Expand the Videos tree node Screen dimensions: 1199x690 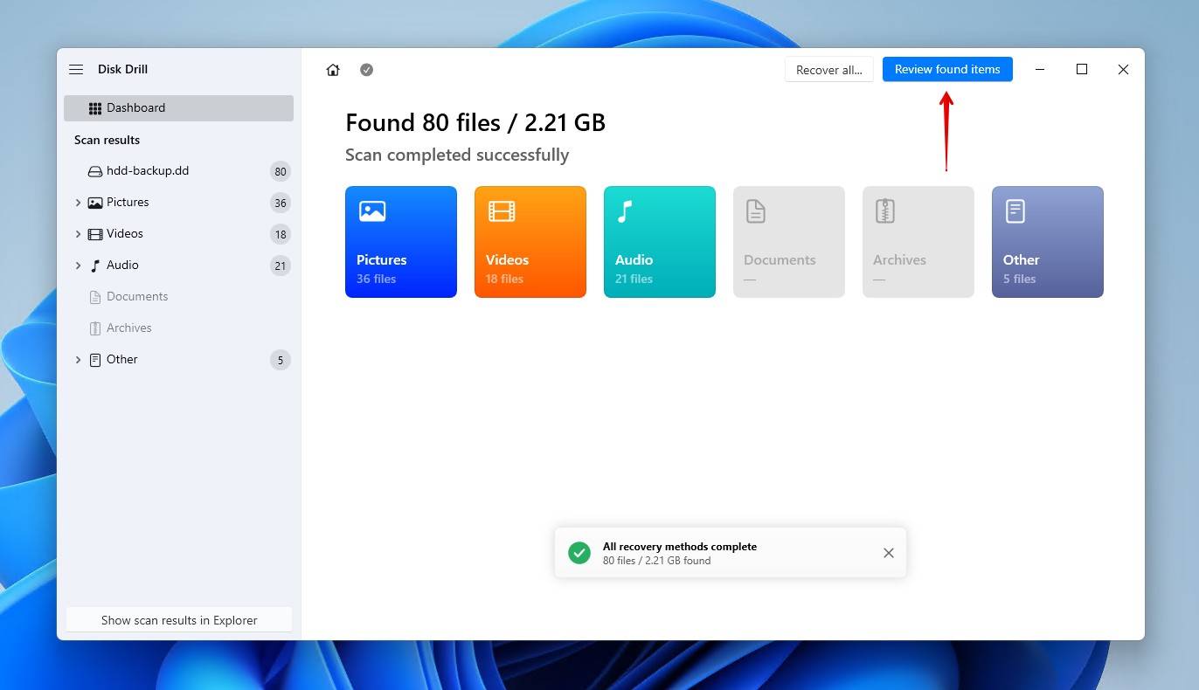point(78,234)
